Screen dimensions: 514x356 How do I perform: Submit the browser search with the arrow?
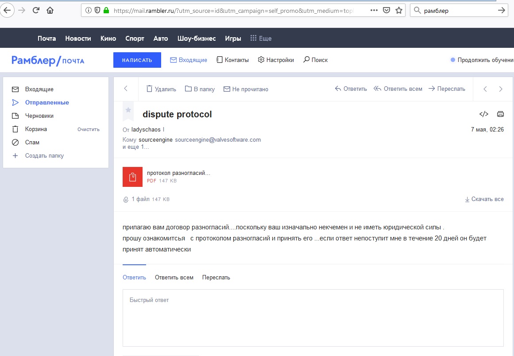coord(502,11)
